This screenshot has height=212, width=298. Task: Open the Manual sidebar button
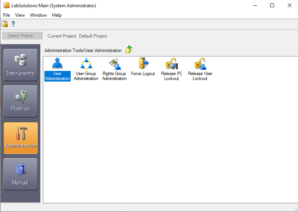(x=21, y=174)
